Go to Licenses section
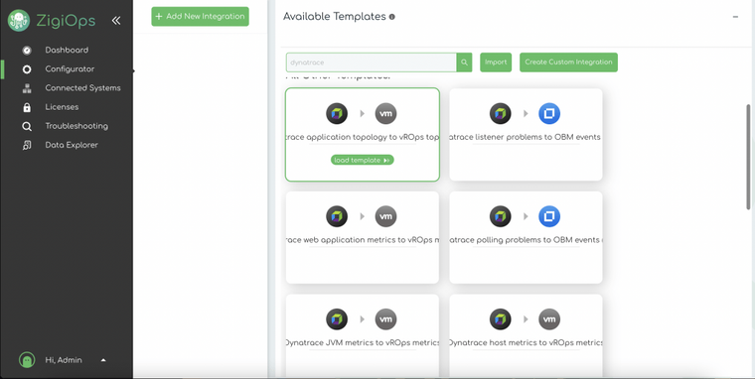Screen dimensions: 755x379 click(62, 107)
